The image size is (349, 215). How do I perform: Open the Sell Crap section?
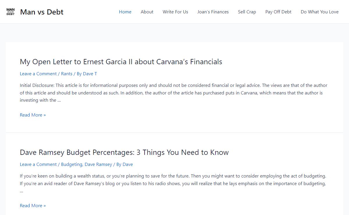(x=247, y=12)
